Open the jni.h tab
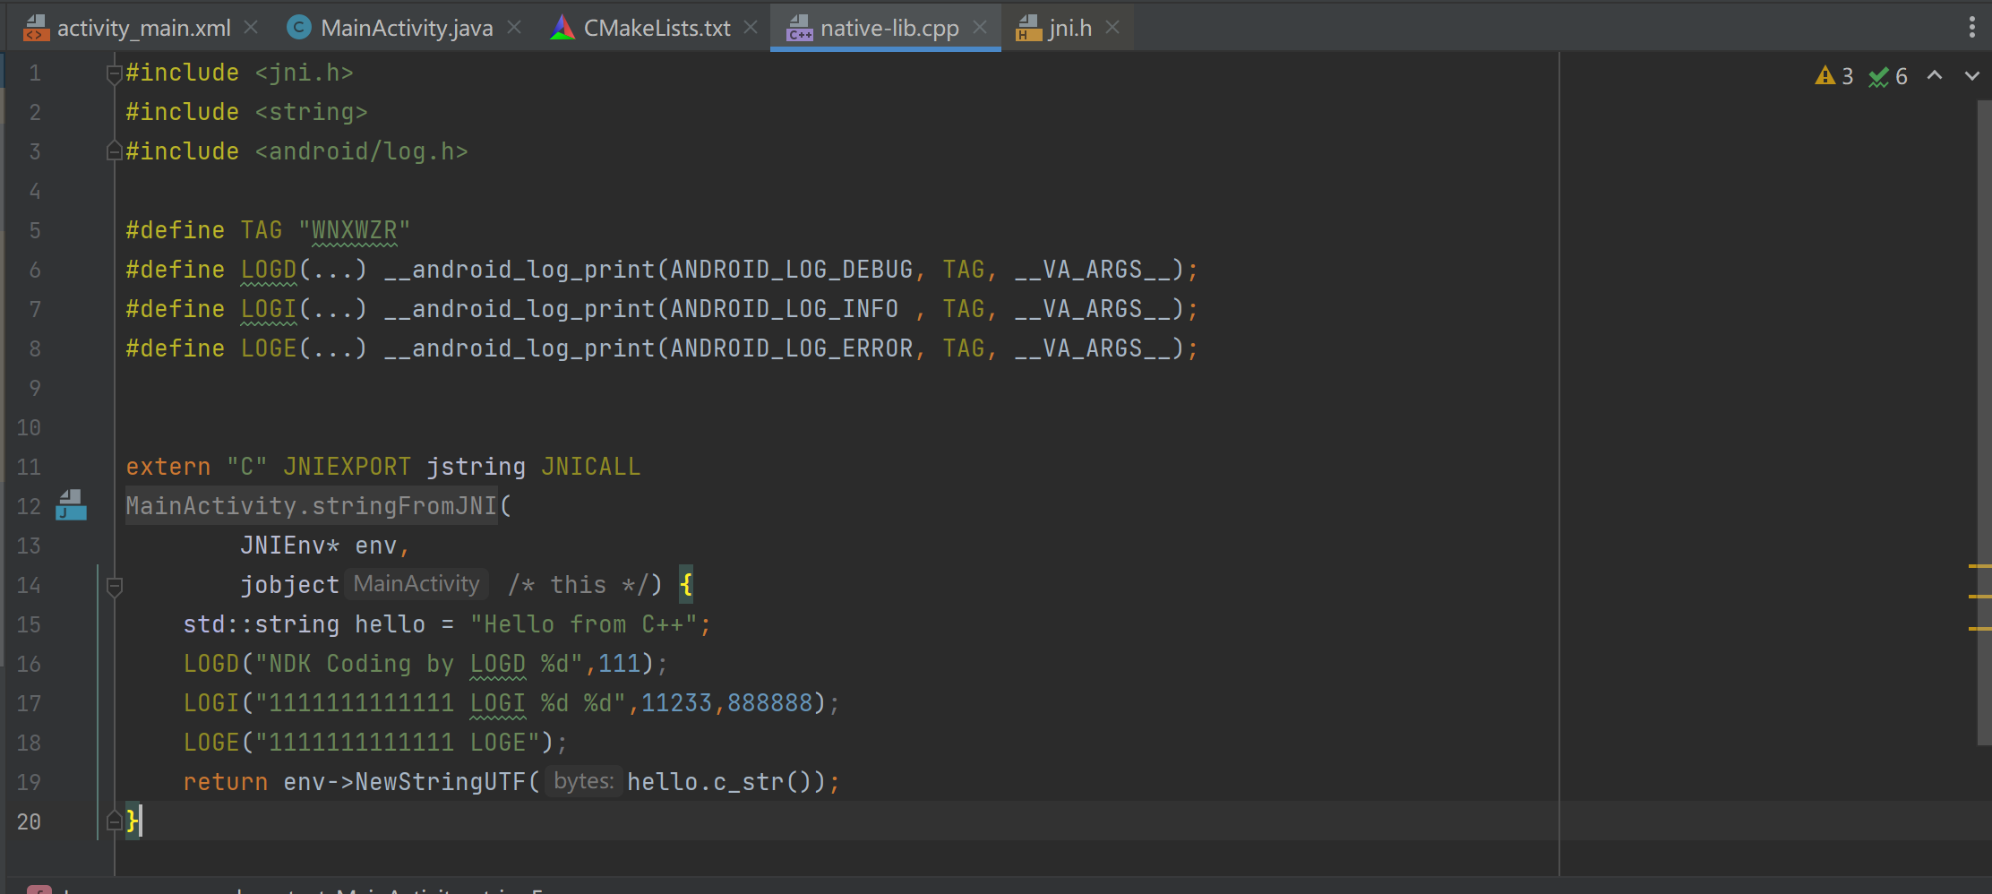 (x=1070, y=28)
